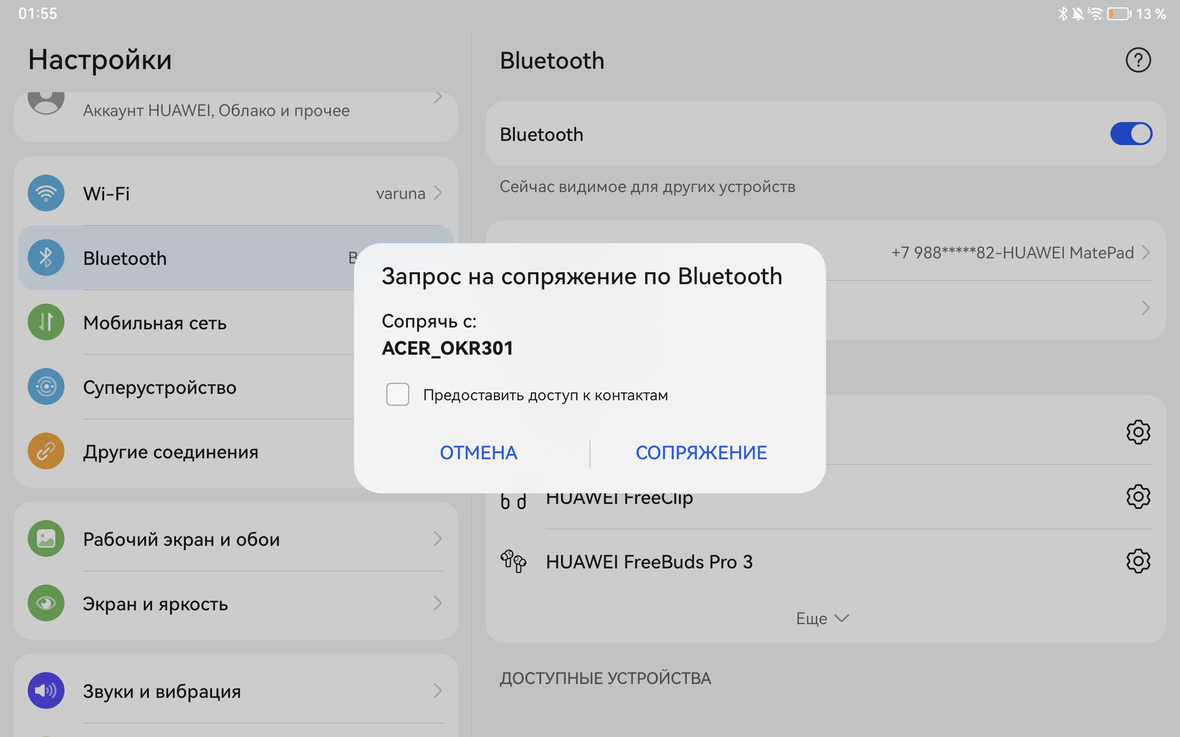
Task: Open chevron for 'Экран и яркость'
Action: tap(438, 603)
